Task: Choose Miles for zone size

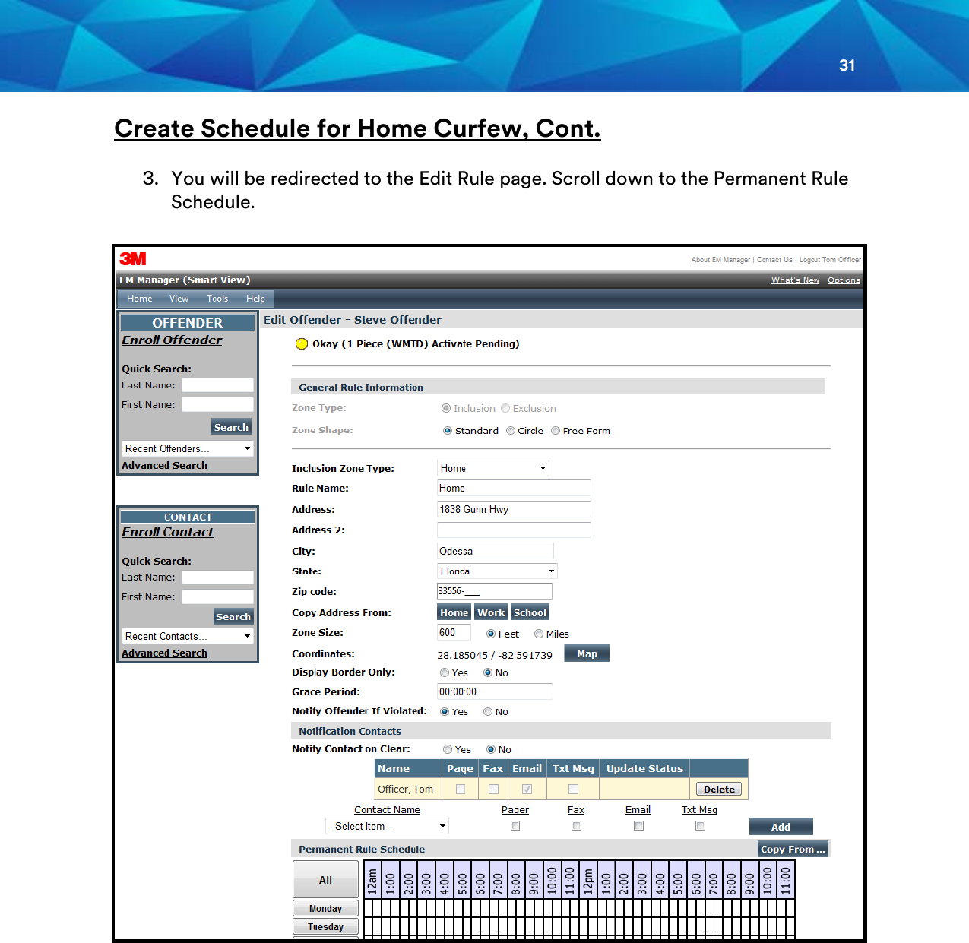Action: pos(539,634)
